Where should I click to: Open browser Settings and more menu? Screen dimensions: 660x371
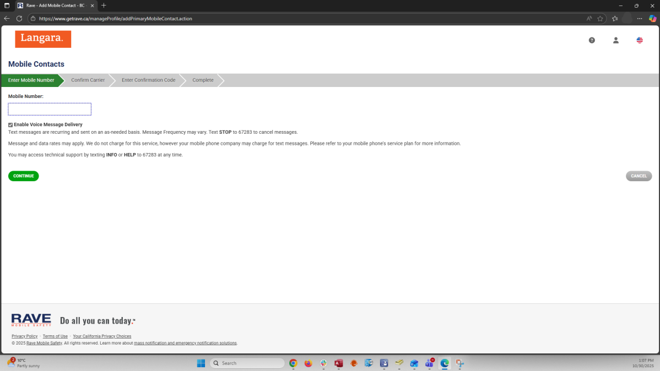(640, 18)
